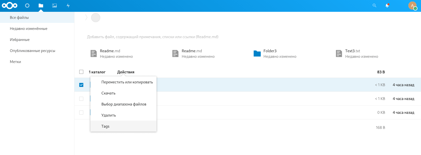
Task: Click the Nextcloud logo in the header
Action: coord(10,6)
